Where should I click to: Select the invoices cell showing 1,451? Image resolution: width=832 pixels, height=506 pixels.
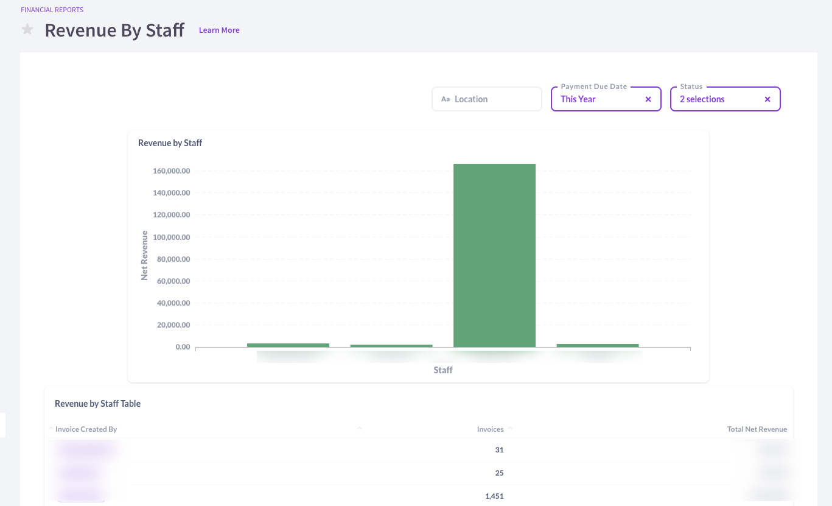(495, 496)
